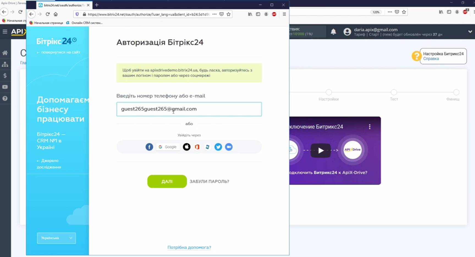Click the Настройки step marker
This screenshot has height=257, width=475.
(329, 92)
